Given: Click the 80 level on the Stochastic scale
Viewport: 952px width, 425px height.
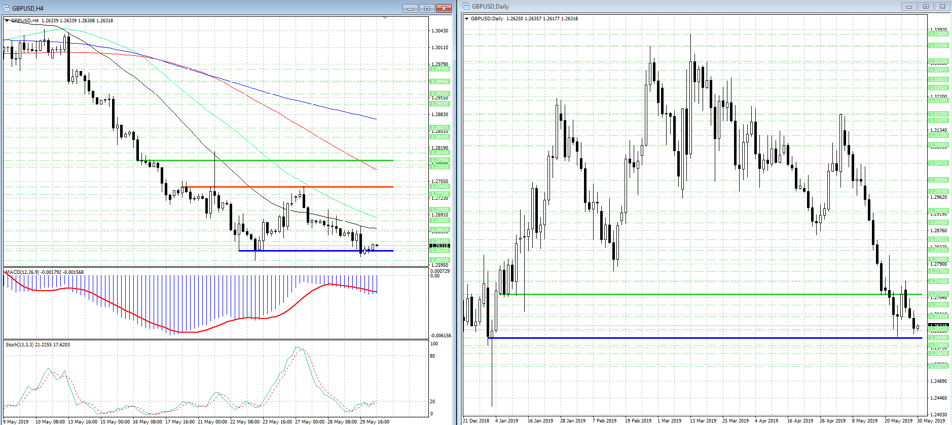Looking at the screenshot, I should [x=432, y=356].
